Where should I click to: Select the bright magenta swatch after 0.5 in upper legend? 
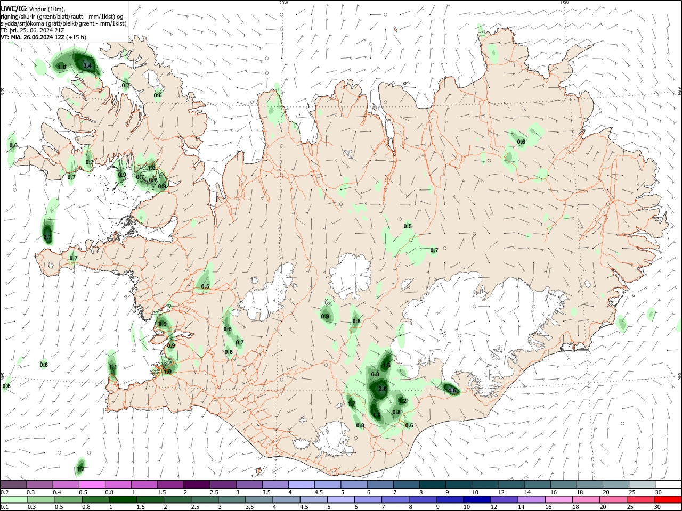tap(92, 485)
